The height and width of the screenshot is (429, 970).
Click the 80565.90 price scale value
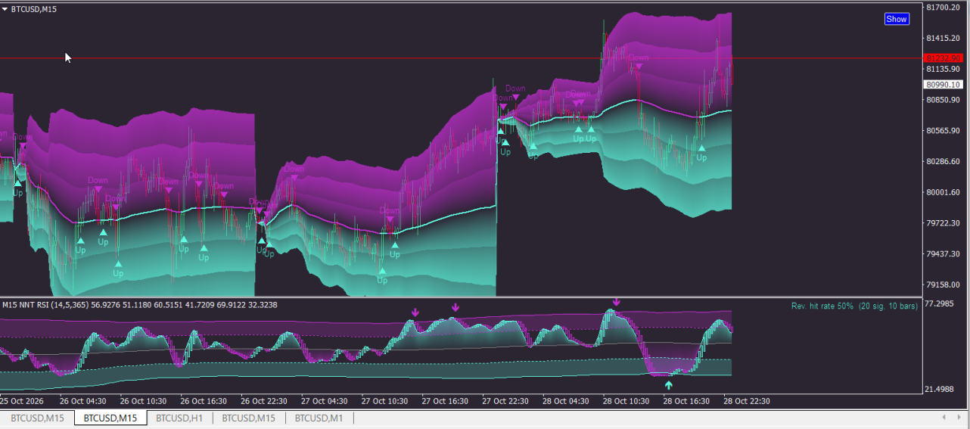[x=943, y=131]
